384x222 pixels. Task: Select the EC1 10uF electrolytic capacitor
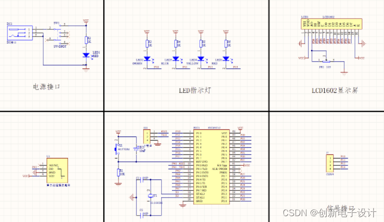[136, 149]
